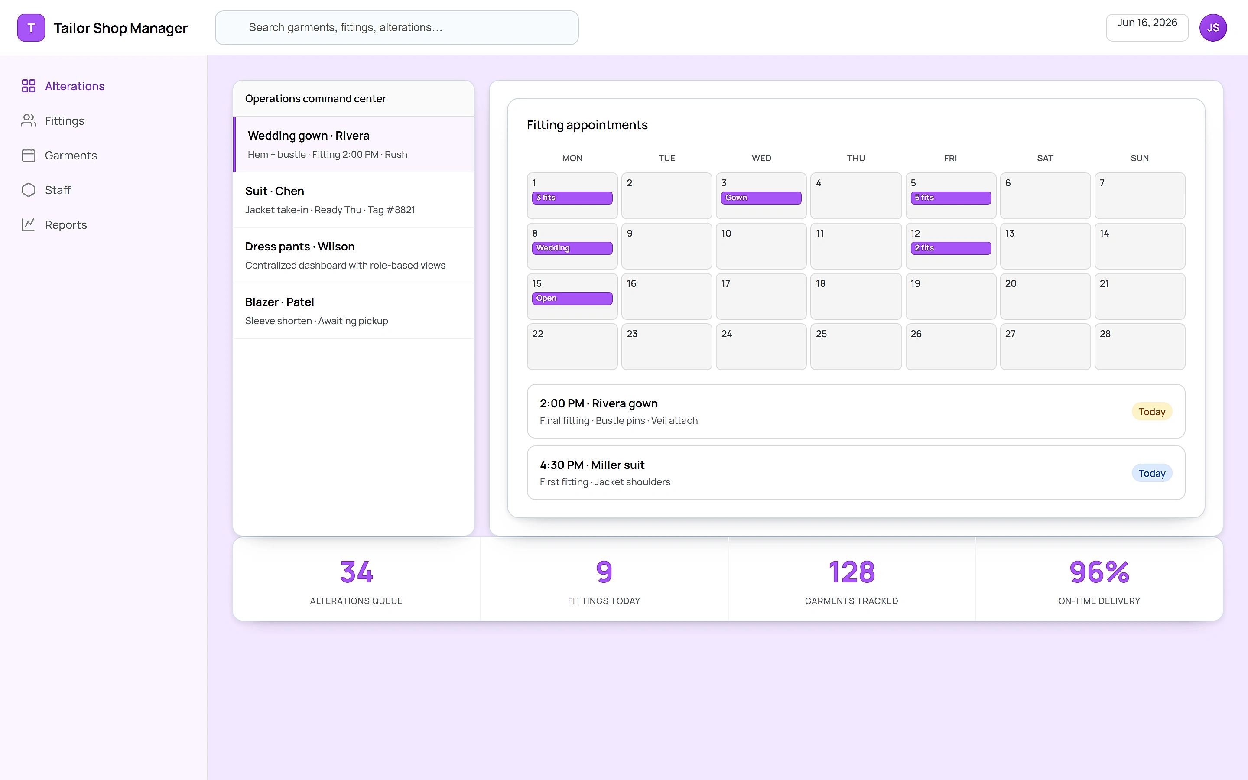This screenshot has width=1248, height=780.
Task: Focus the garments search field
Action: click(396, 28)
